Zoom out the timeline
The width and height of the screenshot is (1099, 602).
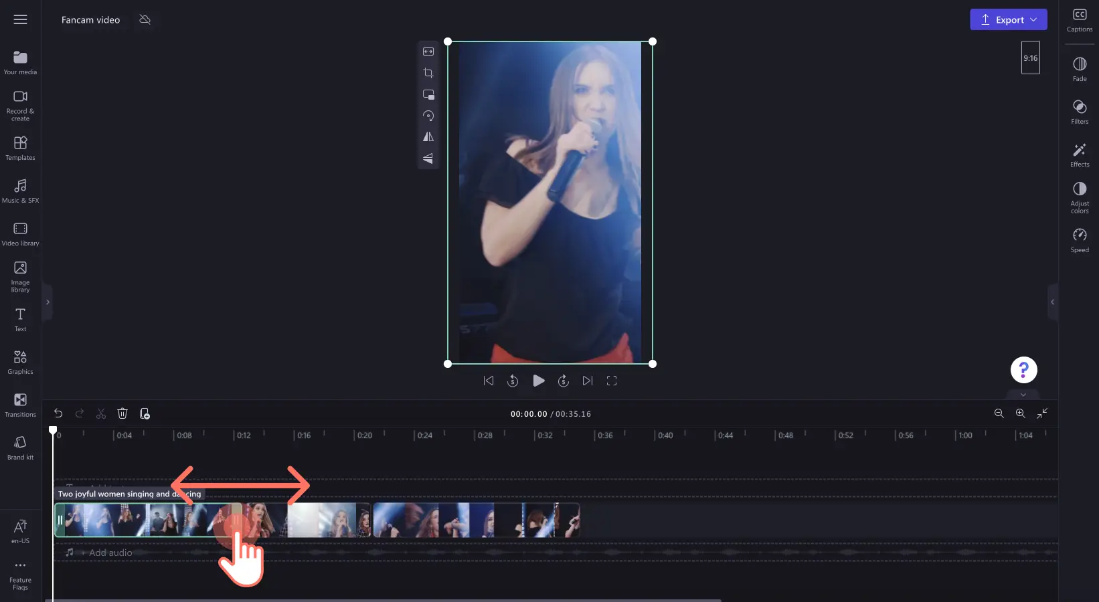[999, 413]
